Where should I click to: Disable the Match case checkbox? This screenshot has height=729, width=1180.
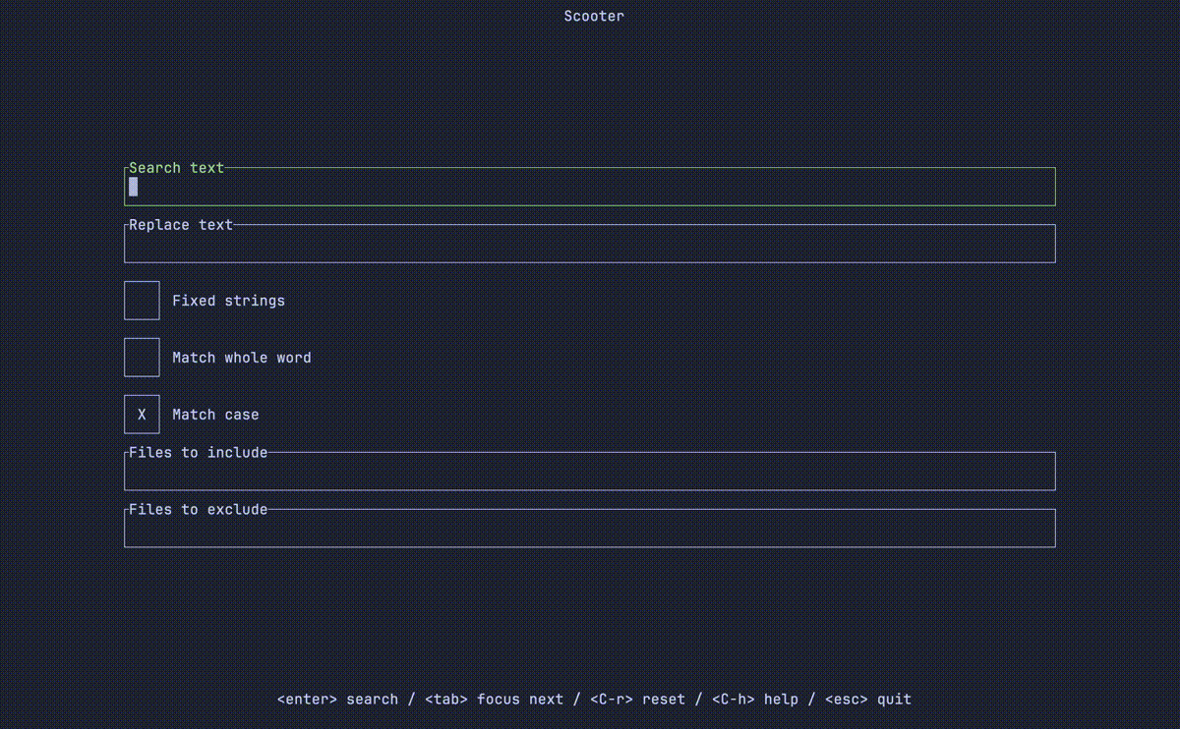141,414
